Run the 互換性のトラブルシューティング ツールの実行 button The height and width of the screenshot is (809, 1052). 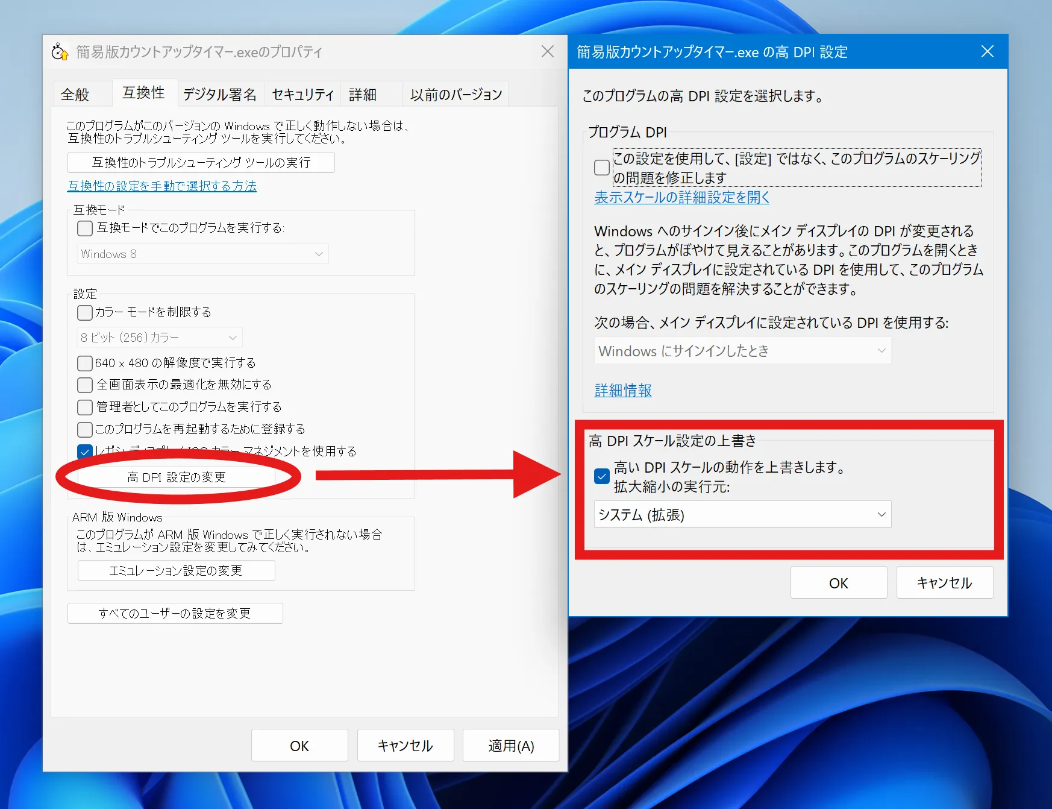click(x=201, y=162)
